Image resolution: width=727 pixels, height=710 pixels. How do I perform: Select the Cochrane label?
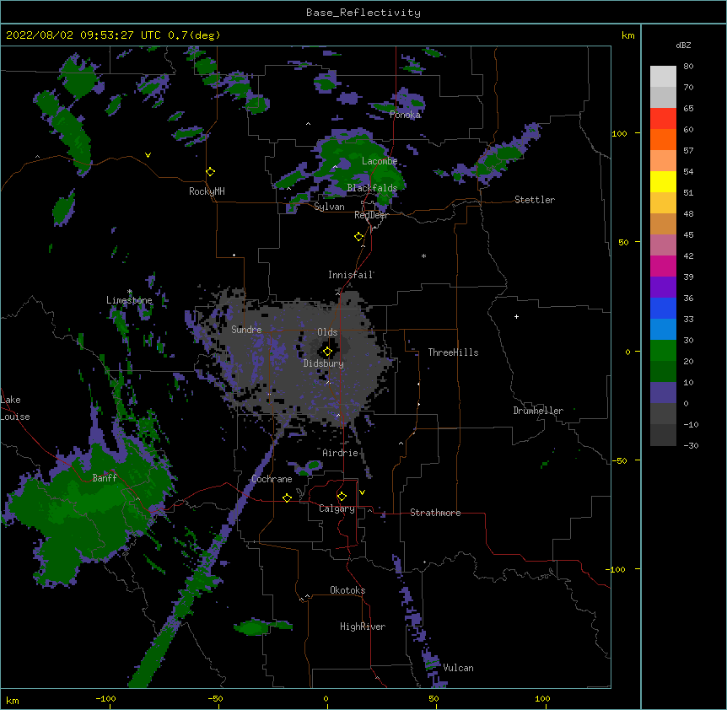click(272, 479)
